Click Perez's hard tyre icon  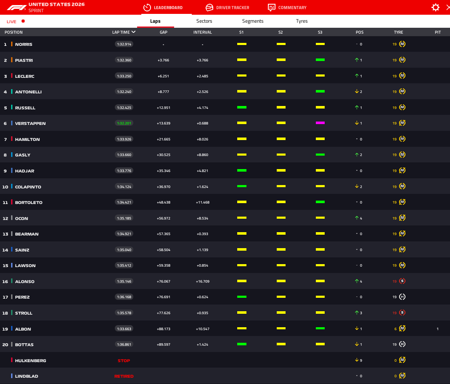(402, 297)
